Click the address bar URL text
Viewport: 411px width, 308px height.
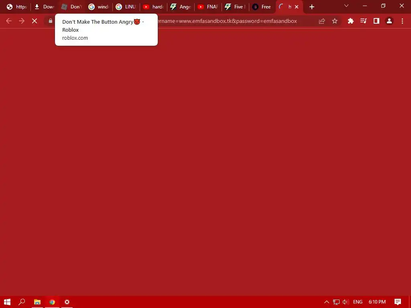tap(227, 21)
